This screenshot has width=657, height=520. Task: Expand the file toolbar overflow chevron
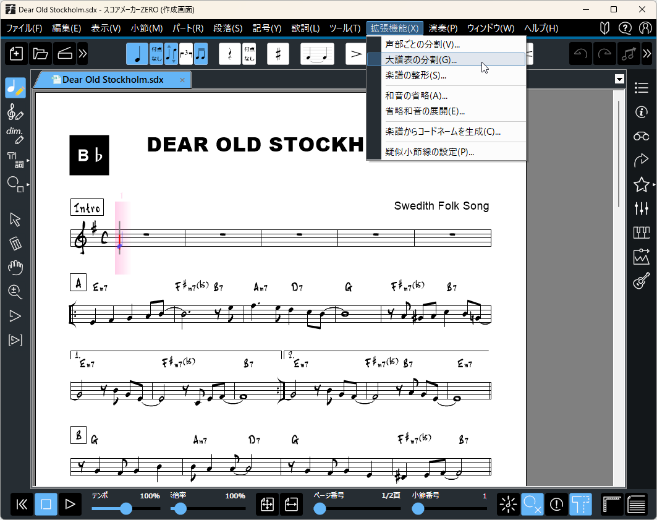pyautogui.click(x=83, y=54)
